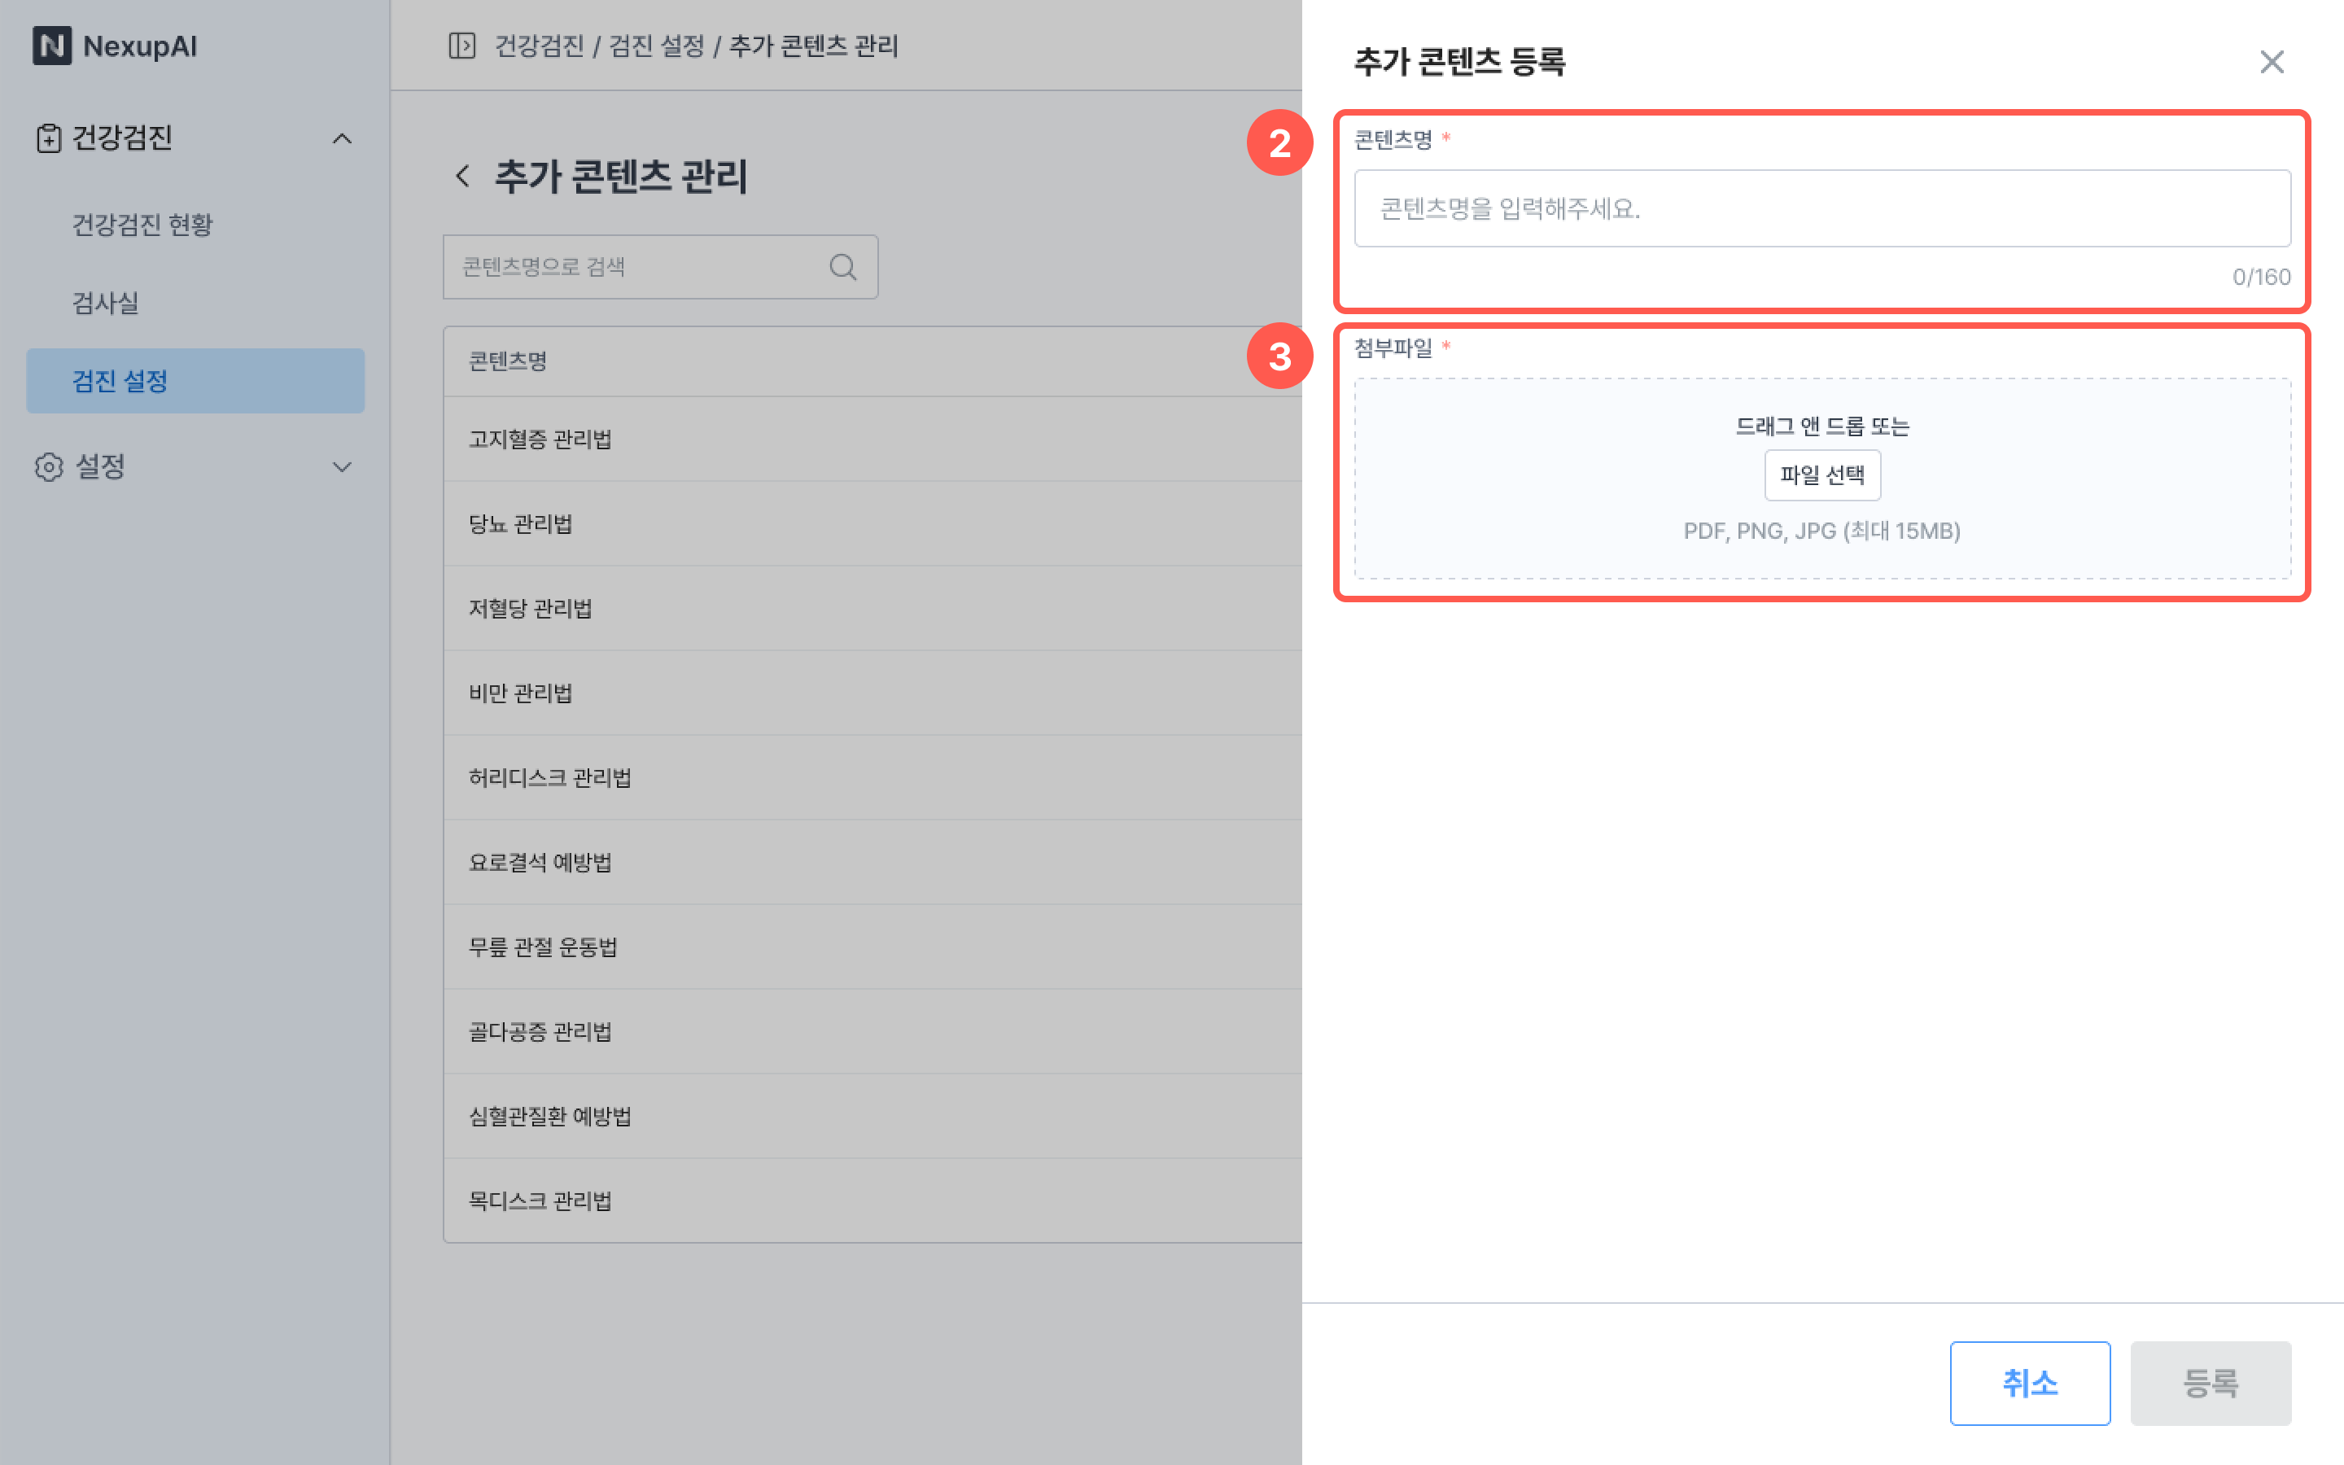Click the 설정 gear icon in sidebar
The image size is (2344, 1465).
click(x=49, y=467)
